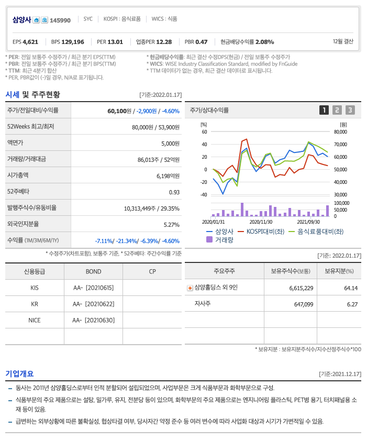This screenshot has width=367, height=440.
Task: Click the 52Weeks 최고/최저 row label
Action: coord(30,127)
